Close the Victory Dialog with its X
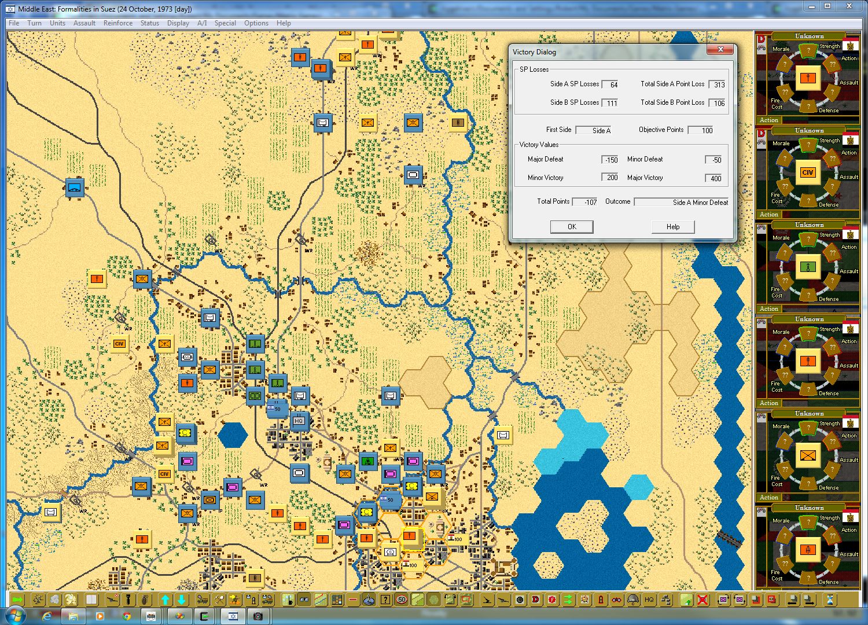 [720, 50]
